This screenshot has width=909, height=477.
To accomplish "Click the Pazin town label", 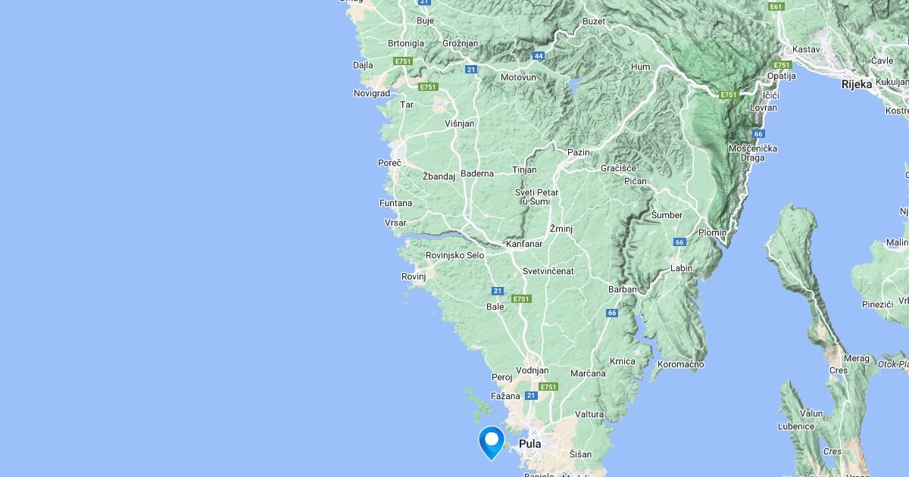I will pos(579,152).
